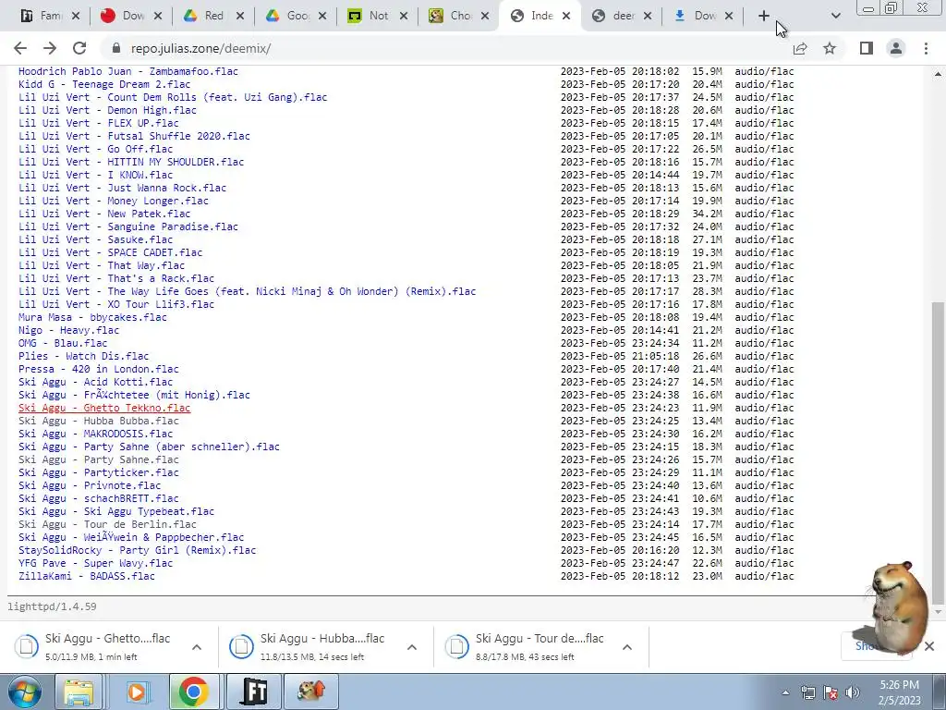Viewport: 946px width, 710px height.
Task: Close the active 'Inde' tab
Action: tap(566, 17)
